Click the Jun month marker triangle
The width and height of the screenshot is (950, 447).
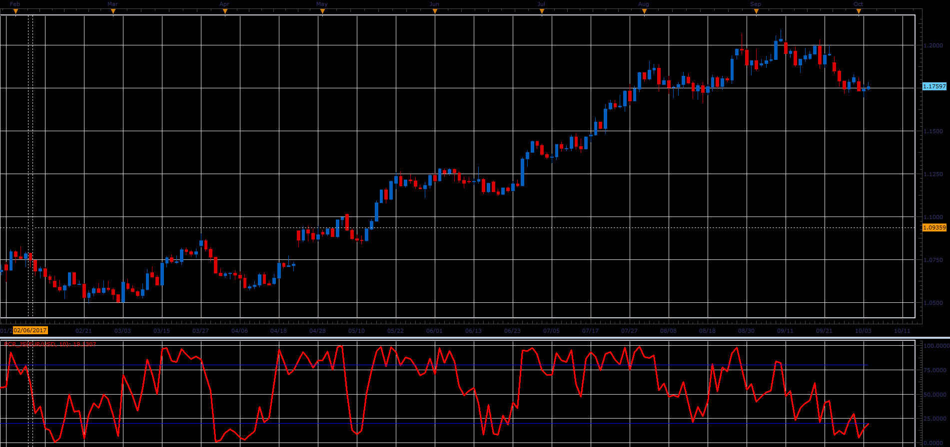pyautogui.click(x=435, y=11)
